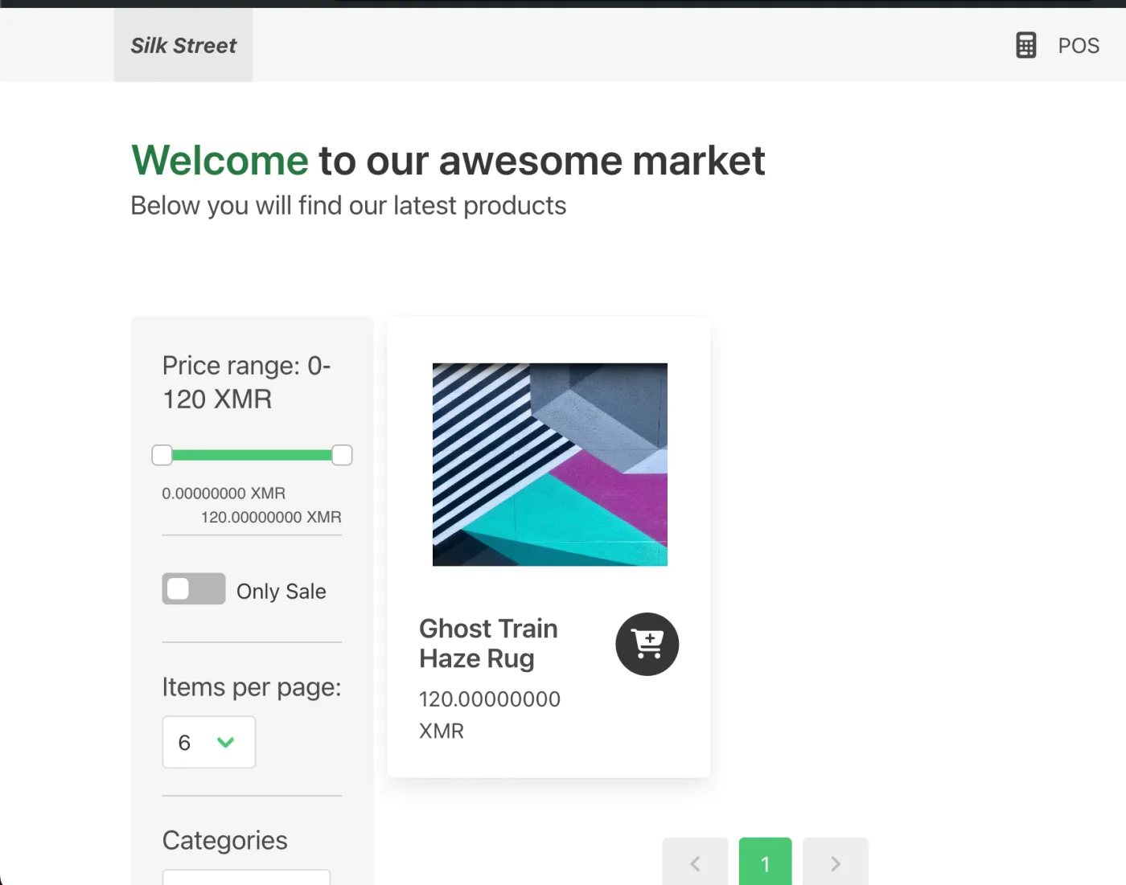Go to previous page arrow

click(x=695, y=862)
